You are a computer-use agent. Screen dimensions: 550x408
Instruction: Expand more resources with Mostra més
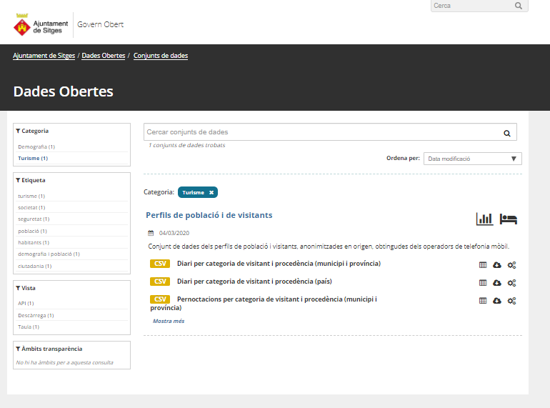click(169, 322)
